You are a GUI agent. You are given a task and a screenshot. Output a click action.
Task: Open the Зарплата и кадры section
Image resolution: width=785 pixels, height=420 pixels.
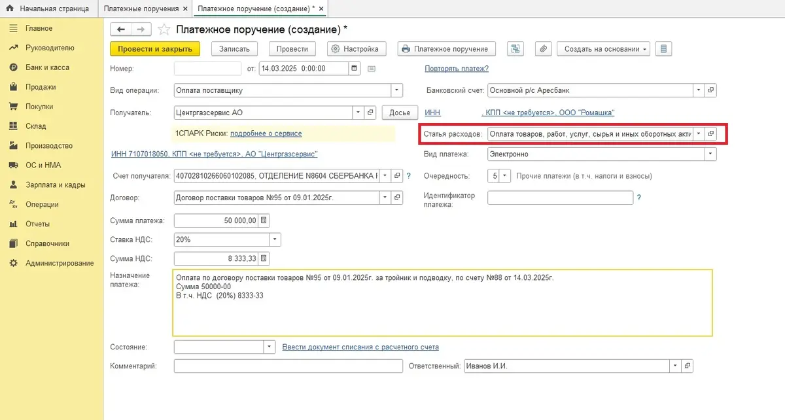[55, 184]
